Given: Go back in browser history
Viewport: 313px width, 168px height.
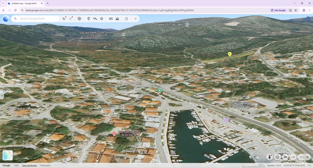Looking at the screenshot, I should [4, 10].
